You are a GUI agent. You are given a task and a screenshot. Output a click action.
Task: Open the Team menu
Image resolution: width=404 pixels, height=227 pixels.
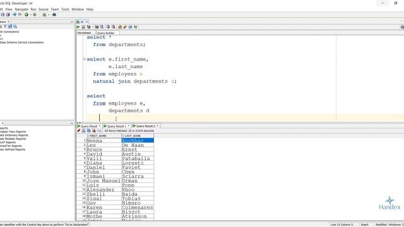55,9
